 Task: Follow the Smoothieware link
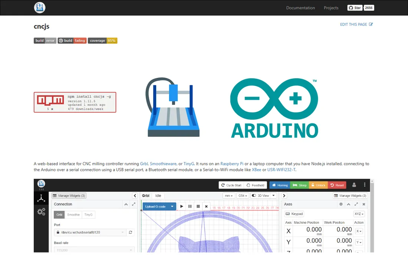tap(163, 164)
